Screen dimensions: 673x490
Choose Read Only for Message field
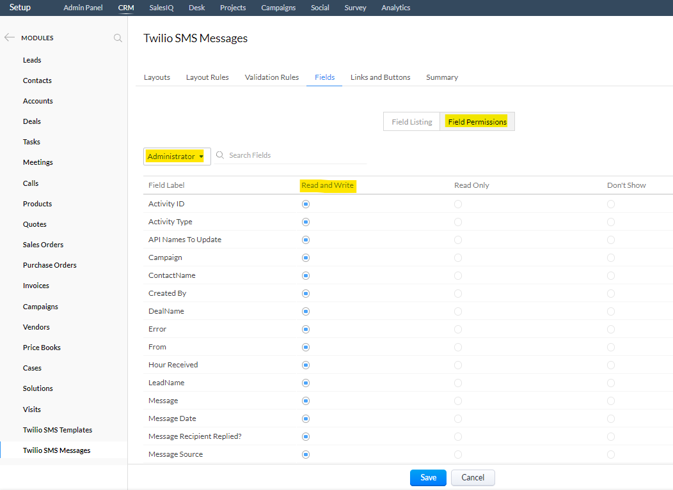click(x=458, y=401)
